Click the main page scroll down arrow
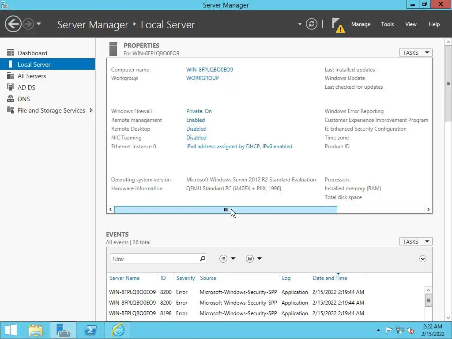 (448, 318)
